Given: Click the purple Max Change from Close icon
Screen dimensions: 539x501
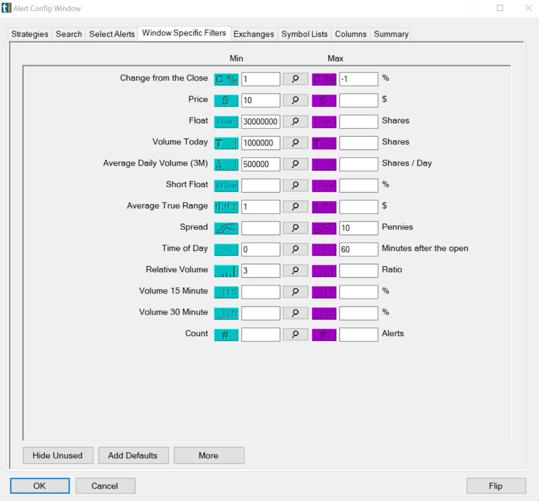Looking at the screenshot, I should pos(324,79).
